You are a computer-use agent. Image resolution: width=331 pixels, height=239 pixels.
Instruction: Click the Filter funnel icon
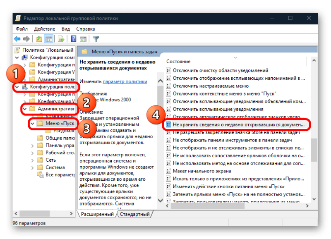tap(96, 39)
